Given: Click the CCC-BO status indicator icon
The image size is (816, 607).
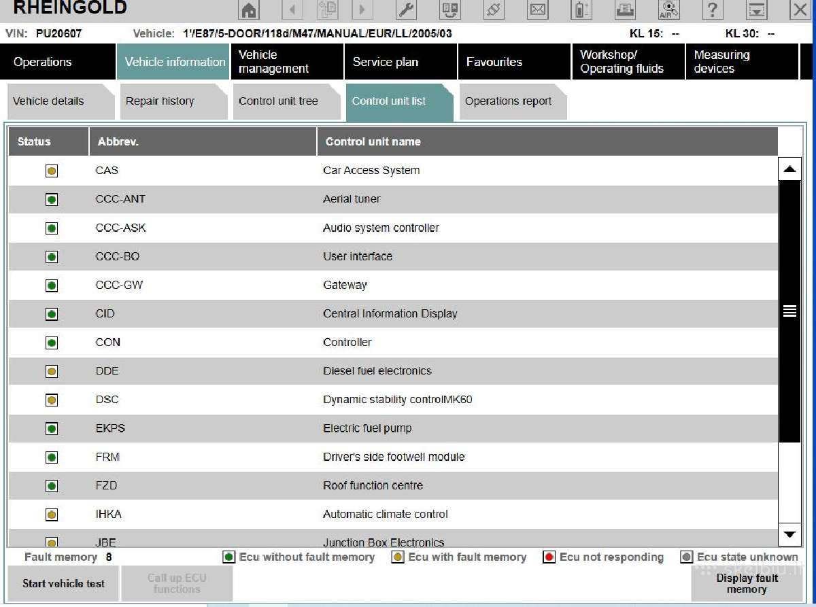Looking at the screenshot, I should [x=52, y=257].
